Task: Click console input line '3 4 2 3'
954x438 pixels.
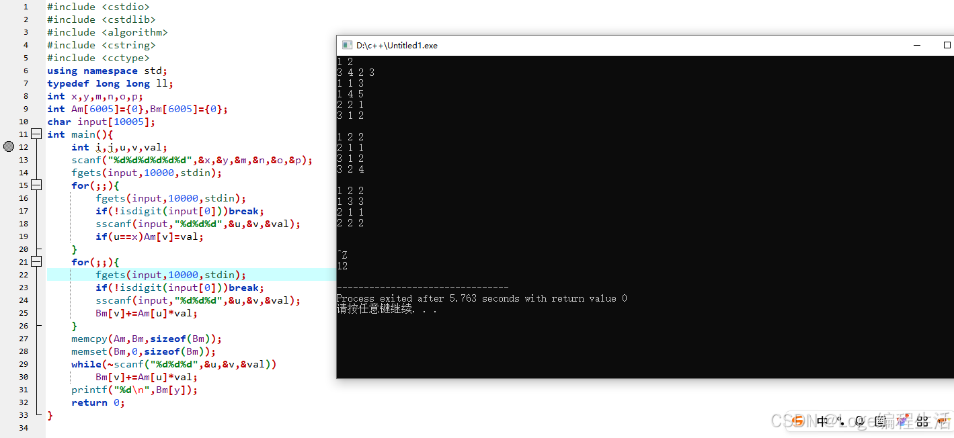Action: pyautogui.click(x=356, y=73)
